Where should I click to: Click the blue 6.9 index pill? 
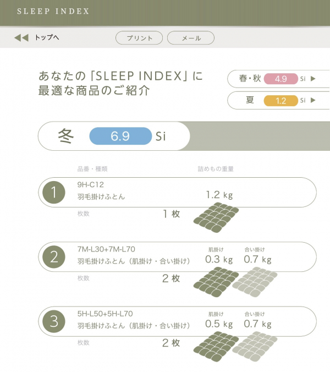(x=120, y=136)
